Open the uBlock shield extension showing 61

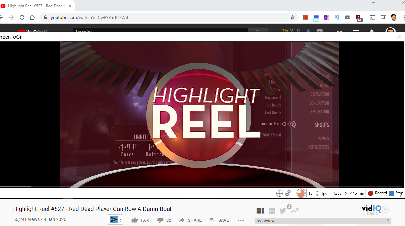(x=359, y=18)
